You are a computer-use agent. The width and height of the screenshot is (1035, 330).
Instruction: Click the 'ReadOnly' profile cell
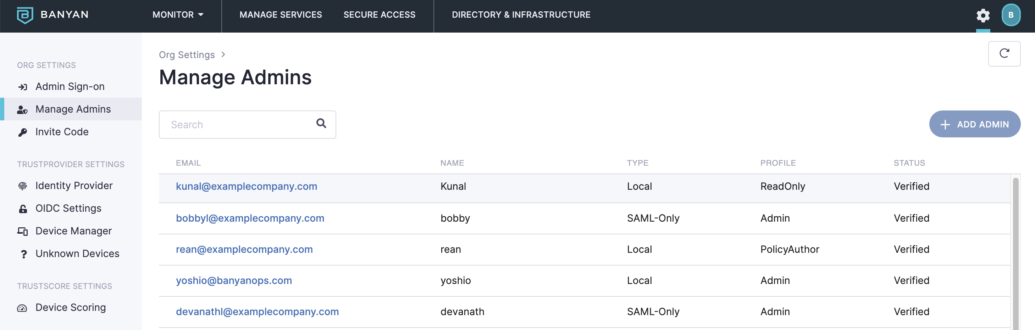coord(782,187)
